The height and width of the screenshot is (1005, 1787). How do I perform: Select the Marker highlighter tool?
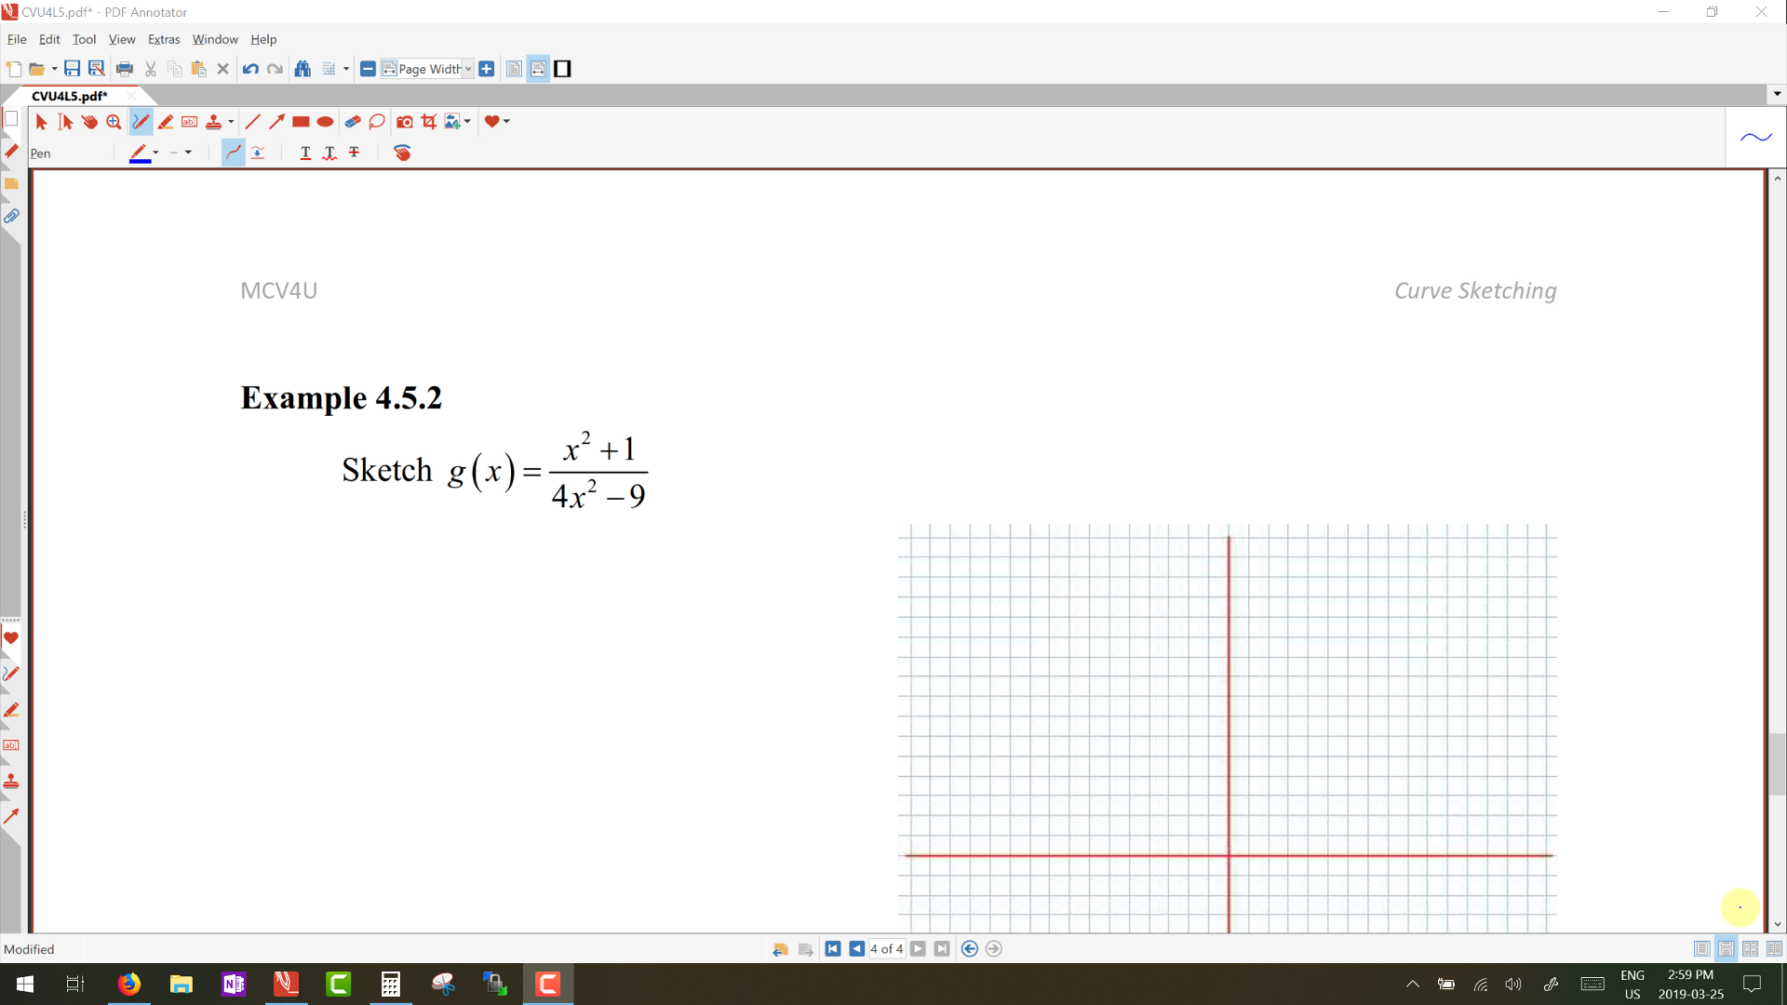(166, 122)
